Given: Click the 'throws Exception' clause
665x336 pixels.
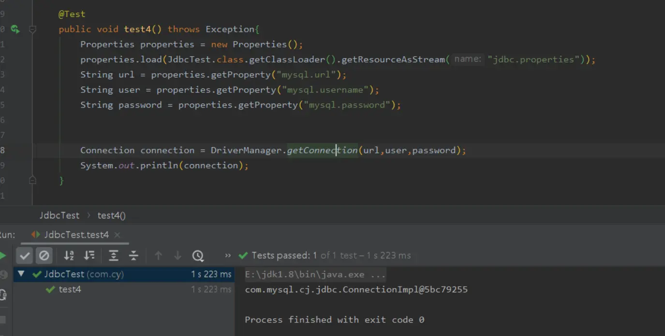Looking at the screenshot, I should pos(211,29).
